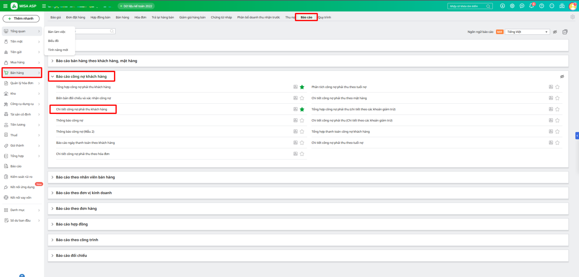Viewport: 579px width, 277px height.
Task: Expand Báo cáo hợp đồng section
Action: (x=72, y=224)
